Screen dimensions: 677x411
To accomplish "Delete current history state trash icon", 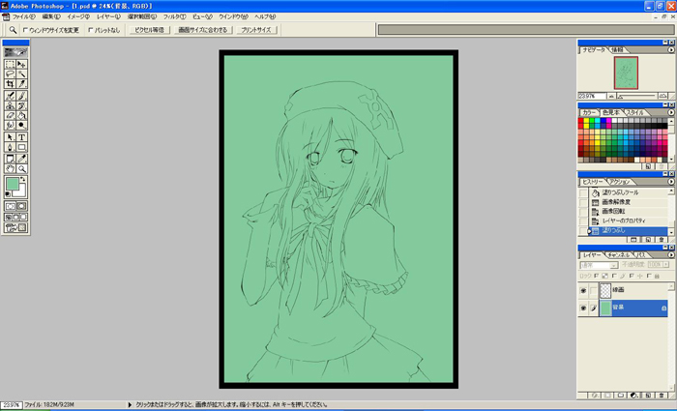I will (661, 240).
